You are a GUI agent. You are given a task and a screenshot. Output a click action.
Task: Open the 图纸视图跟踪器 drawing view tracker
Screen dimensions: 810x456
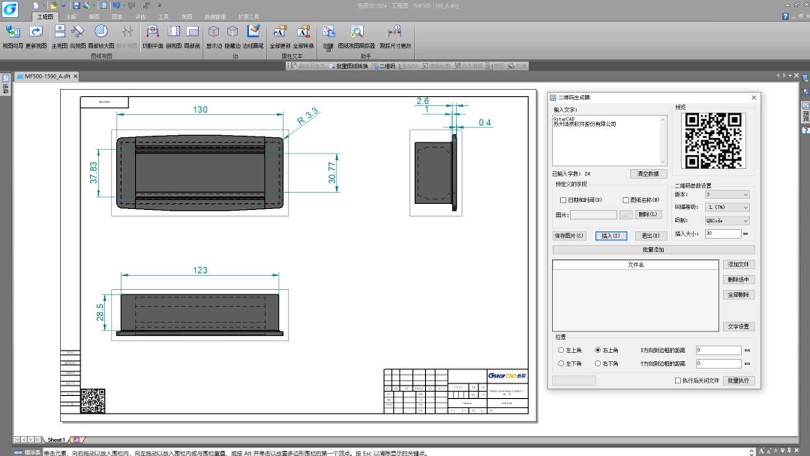(x=356, y=36)
